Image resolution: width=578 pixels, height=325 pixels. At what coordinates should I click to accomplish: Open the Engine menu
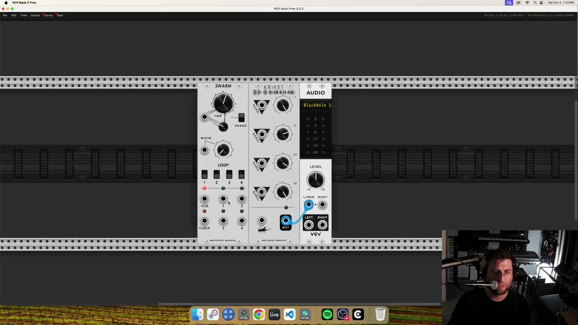click(35, 15)
